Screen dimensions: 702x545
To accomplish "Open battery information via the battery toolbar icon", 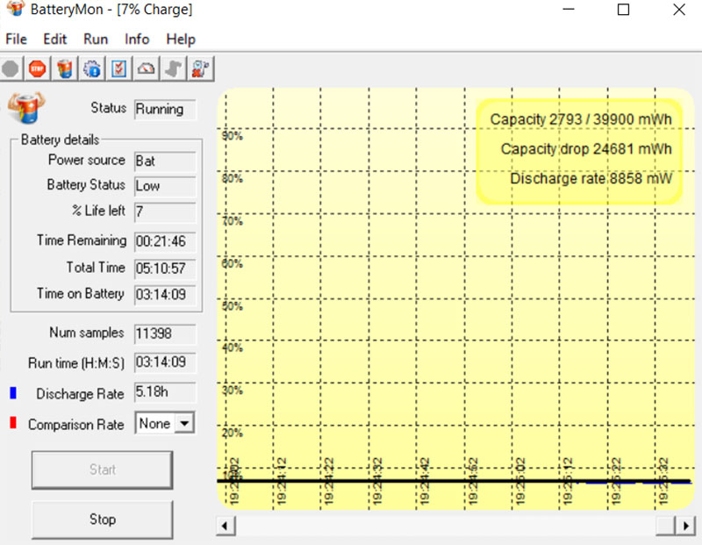I will [x=64, y=68].
